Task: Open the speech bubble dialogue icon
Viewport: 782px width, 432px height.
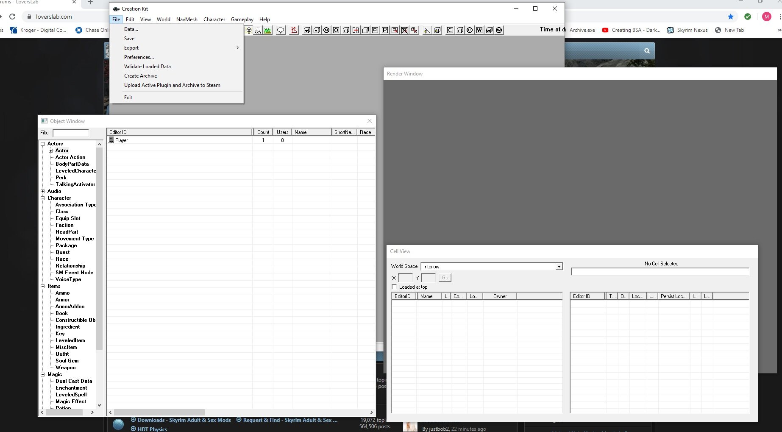Action: tap(281, 30)
